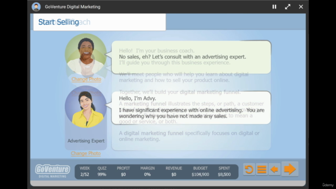Expand the window to fullscreen
The width and height of the screenshot is (336, 189).
tap(288, 7)
